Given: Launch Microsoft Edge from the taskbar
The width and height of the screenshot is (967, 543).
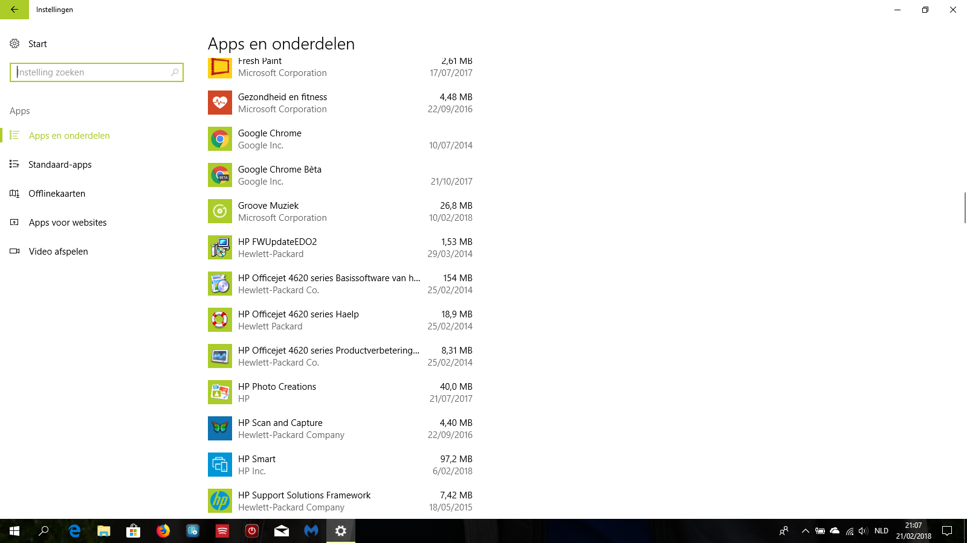Looking at the screenshot, I should [x=74, y=531].
